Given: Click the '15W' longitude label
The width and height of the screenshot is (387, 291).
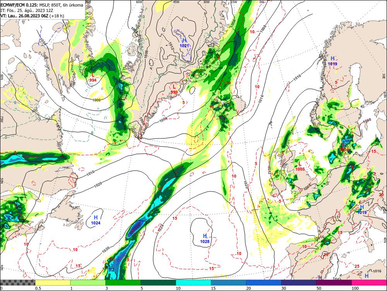Looking at the screenshot, I should click(234, 2).
